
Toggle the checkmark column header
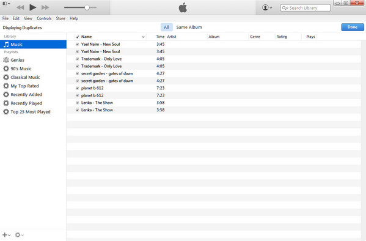click(x=77, y=37)
